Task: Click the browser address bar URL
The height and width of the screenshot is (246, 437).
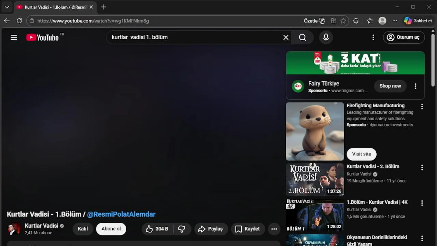Action: [x=93, y=21]
